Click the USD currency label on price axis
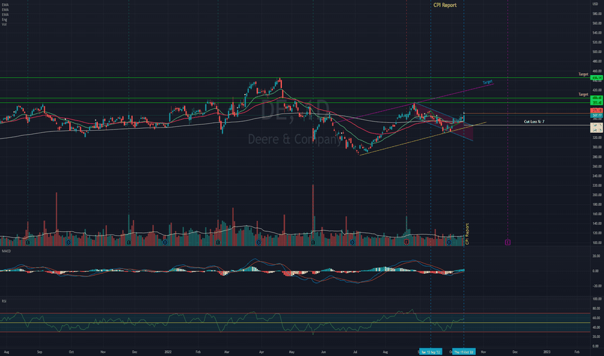 click(595, 4)
